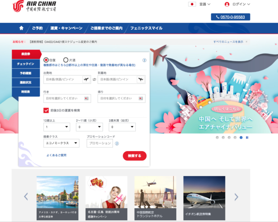The image size is (278, 222).
Task: Switch to 運航状況 tab
Action: [26, 82]
